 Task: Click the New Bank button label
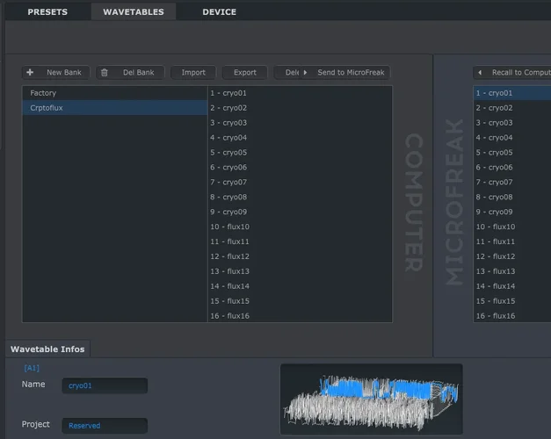point(64,72)
